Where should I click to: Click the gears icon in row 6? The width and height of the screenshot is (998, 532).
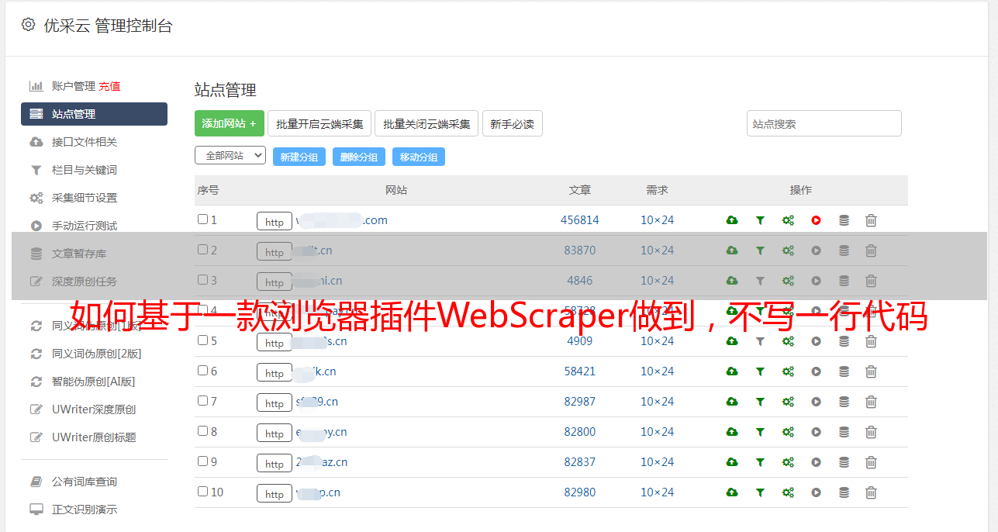[788, 371]
